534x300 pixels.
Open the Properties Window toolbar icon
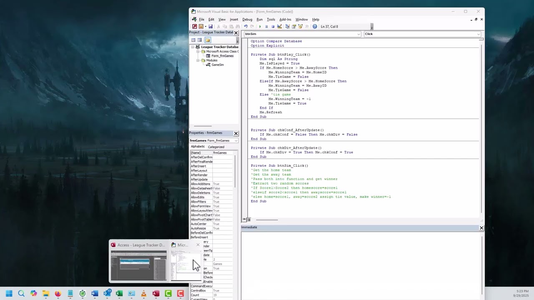pos(294,27)
